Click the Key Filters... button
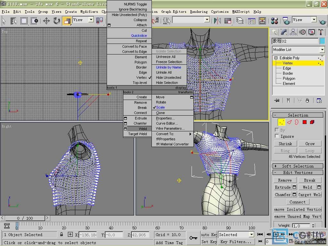 coord(236,242)
